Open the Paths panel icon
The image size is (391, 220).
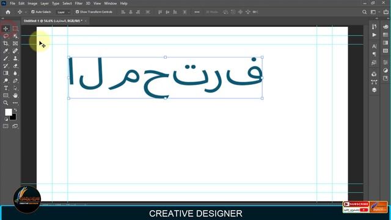point(374,82)
